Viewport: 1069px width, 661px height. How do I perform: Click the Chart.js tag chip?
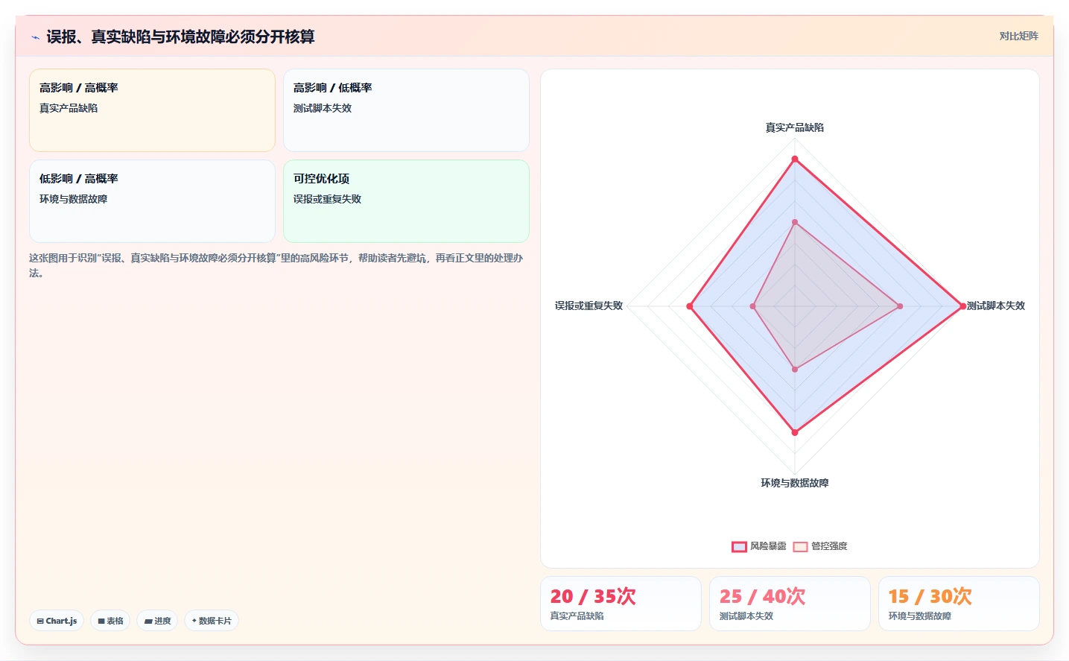click(x=57, y=621)
